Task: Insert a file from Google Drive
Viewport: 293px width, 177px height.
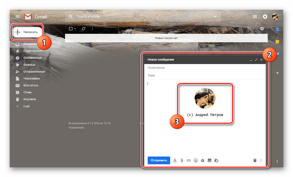Action: click(x=202, y=160)
